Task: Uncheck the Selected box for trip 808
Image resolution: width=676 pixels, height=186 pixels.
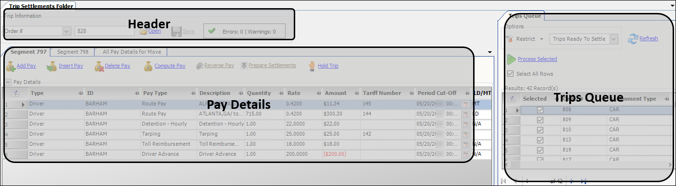Action: click(x=540, y=110)
